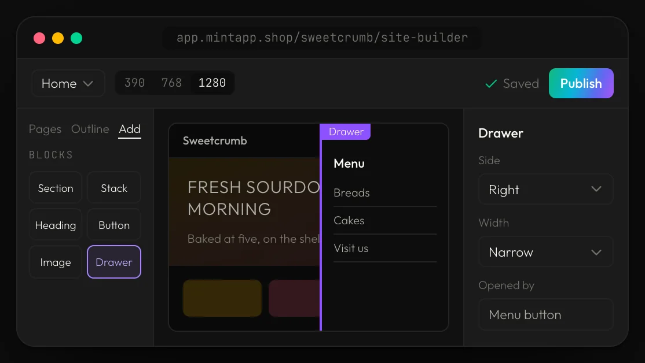This screenshot has height=363, width=645.
Task: Click the 'Baked at five' hero subtext
Action: 254,239
